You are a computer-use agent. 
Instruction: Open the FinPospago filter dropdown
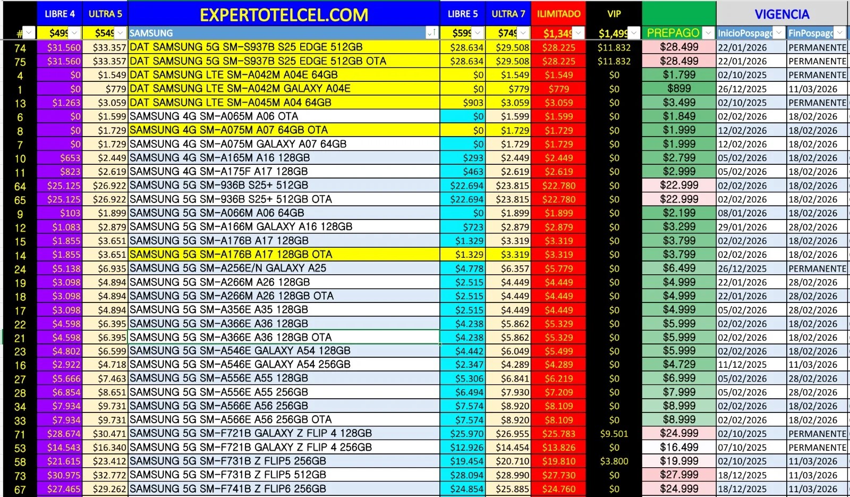[840, 33]
